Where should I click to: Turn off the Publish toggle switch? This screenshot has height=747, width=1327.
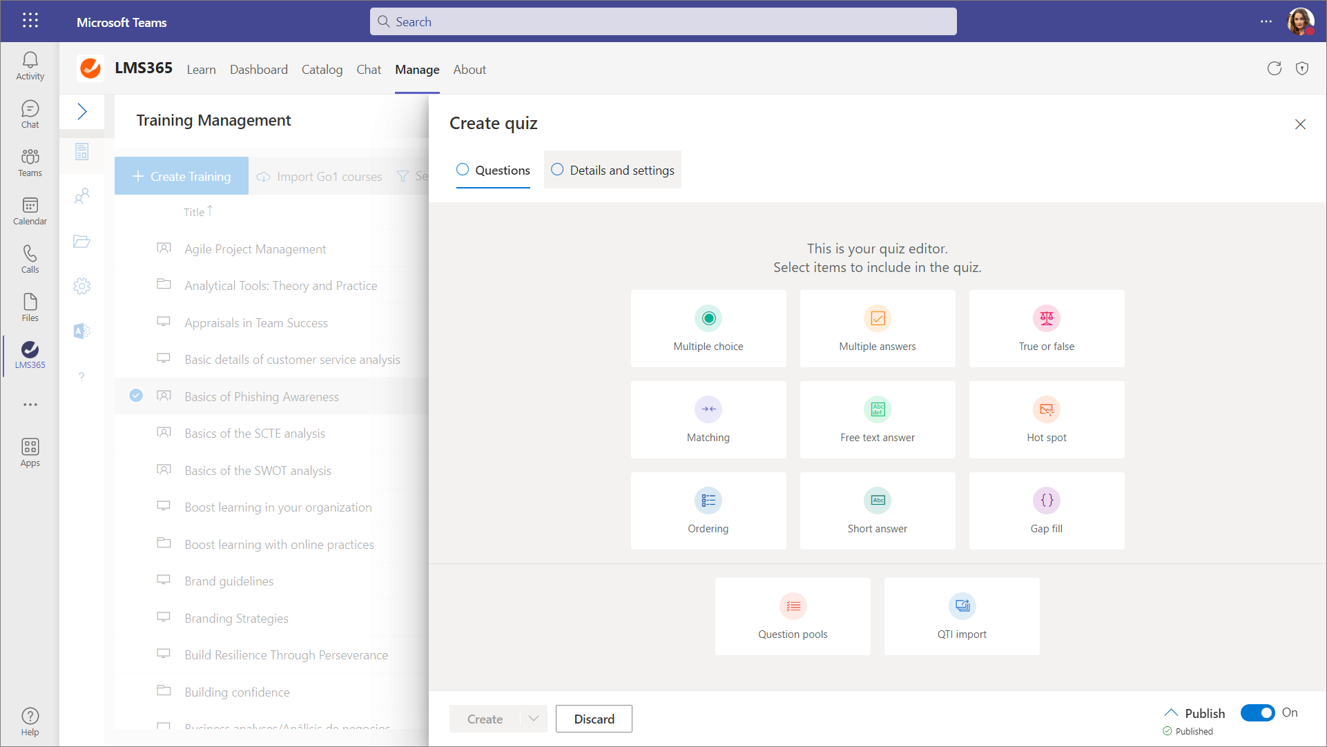click(1257, 712)
